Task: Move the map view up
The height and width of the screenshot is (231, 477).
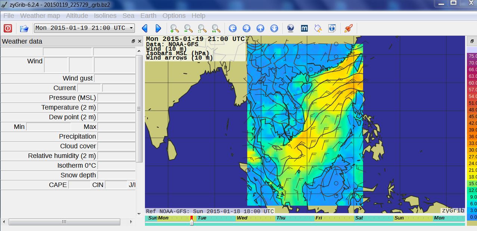Action: point(260,28)
